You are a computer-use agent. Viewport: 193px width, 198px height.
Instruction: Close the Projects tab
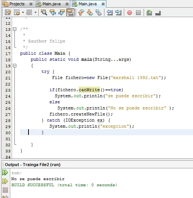pyautogui.click(x=31, y=4)
